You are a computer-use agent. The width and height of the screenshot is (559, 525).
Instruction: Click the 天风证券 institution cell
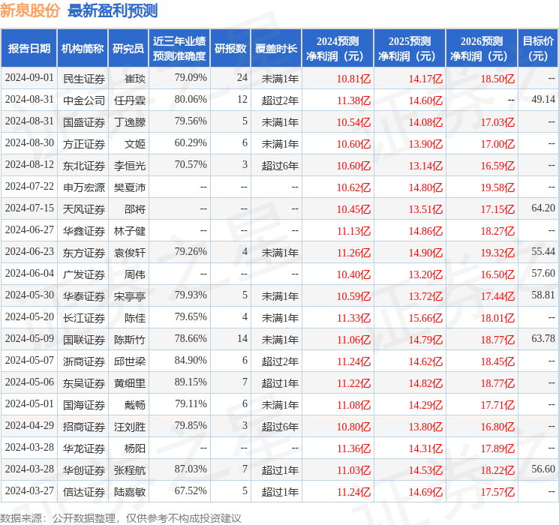click(84, 209)
